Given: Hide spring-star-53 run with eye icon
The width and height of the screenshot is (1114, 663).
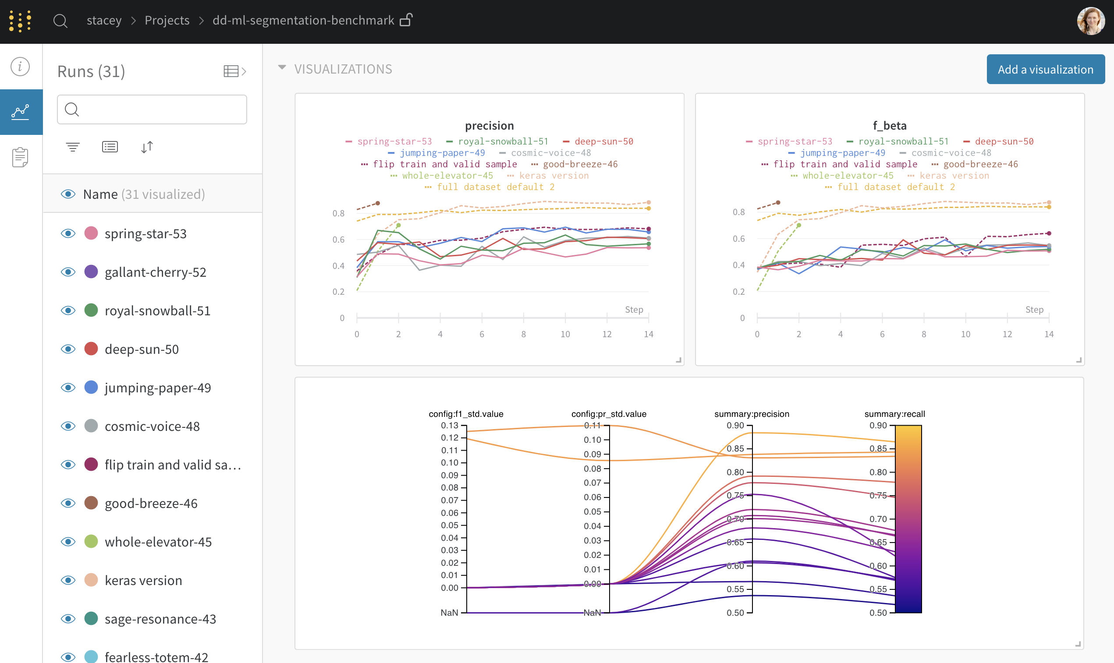Looking at the screenshot, I should (68, 234).
